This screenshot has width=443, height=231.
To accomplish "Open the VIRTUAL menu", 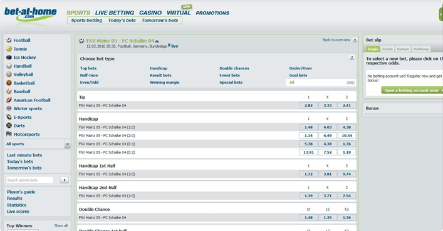I will (x=179, y=13).
